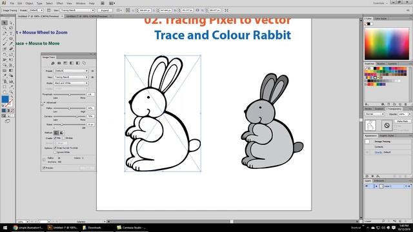Click the Threshold value input field
The width and height of the screenshot is (413, 232).
(x=90, y=94)
